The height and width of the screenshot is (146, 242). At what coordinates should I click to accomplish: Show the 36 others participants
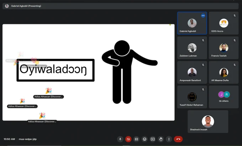(x=223, y=97)
